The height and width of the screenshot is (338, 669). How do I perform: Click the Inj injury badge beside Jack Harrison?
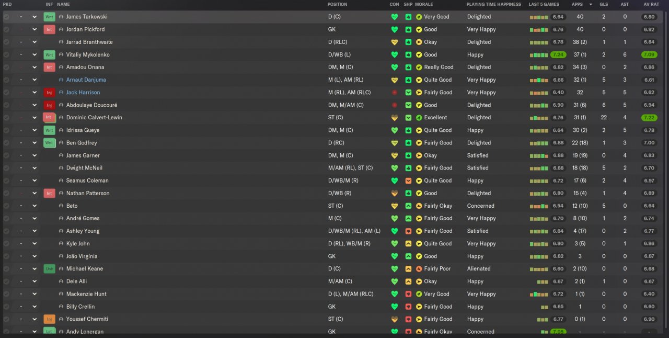(x=49, y=93)
